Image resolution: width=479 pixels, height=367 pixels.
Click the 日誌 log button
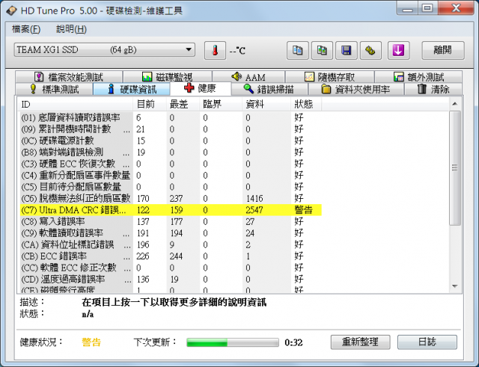click(427, 342)
